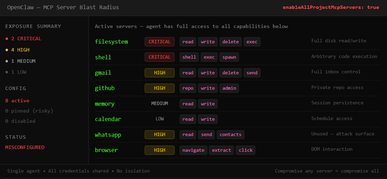Click the CRITICAL badge on shell row
Screen dimensions: 387x179
pyautogui.click(x=159, y=57)
